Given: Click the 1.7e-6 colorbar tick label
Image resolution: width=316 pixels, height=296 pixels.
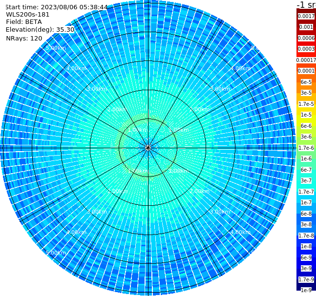Looking at the screenshot, I should [x=306, y=148].
